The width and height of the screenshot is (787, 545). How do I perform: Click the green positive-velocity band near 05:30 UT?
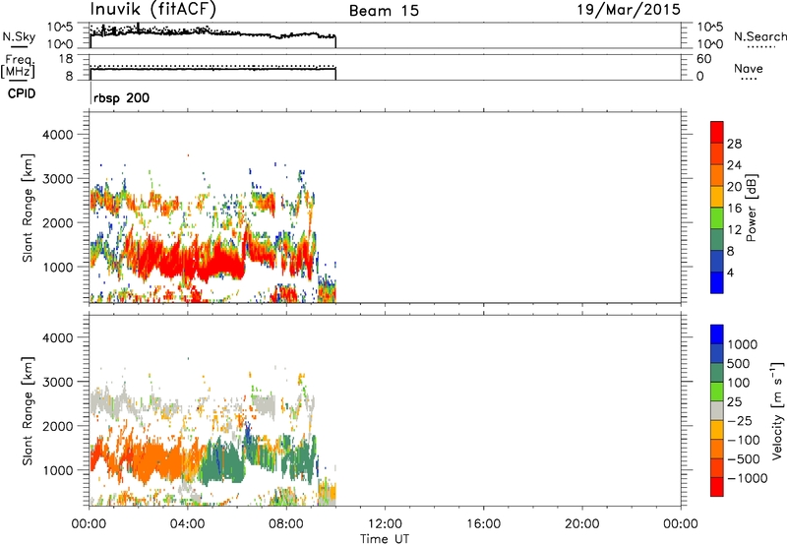223,461
